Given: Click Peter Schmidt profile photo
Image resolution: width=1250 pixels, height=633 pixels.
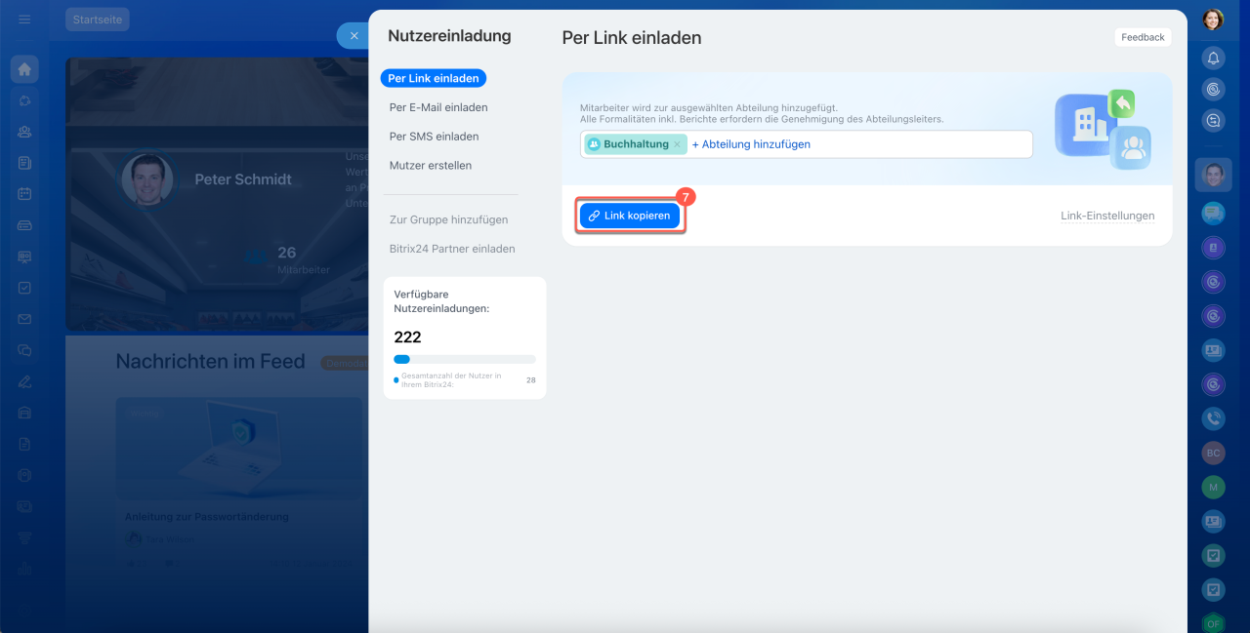Looking at the screenshot, I should 147,179.
